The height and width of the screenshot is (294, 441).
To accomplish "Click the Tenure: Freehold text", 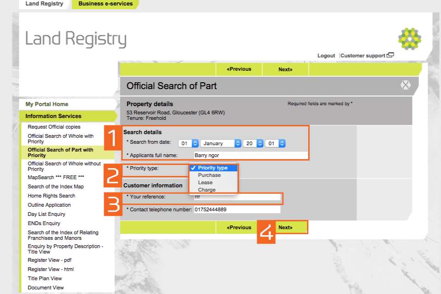I will (146, 118).
